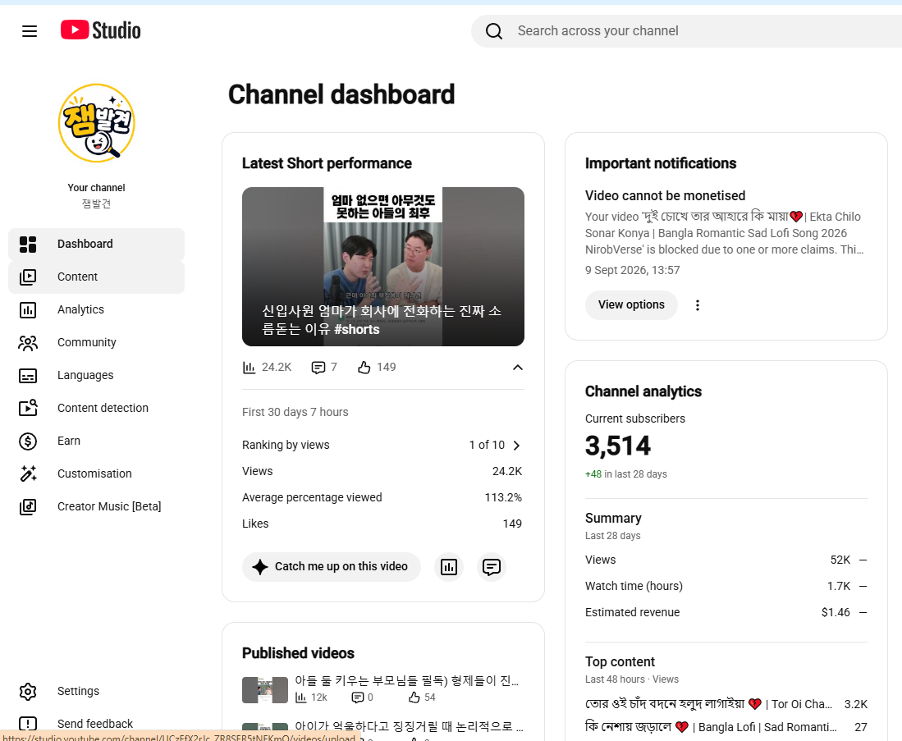Open the notification three-dot menu
The width and height of the screenshot is (902, 741).
[x=697, y=305]
